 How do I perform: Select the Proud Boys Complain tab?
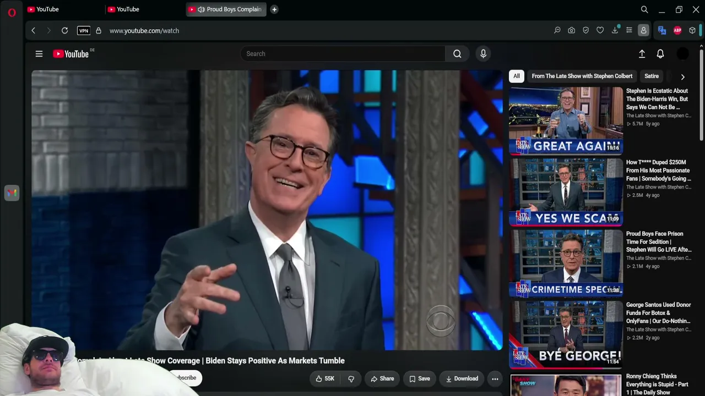click(x=226, y=9)
